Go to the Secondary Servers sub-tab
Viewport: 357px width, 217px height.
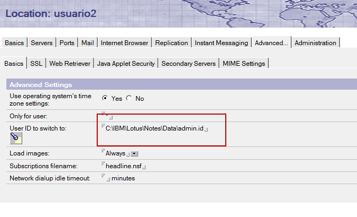[x=189, y=64]
